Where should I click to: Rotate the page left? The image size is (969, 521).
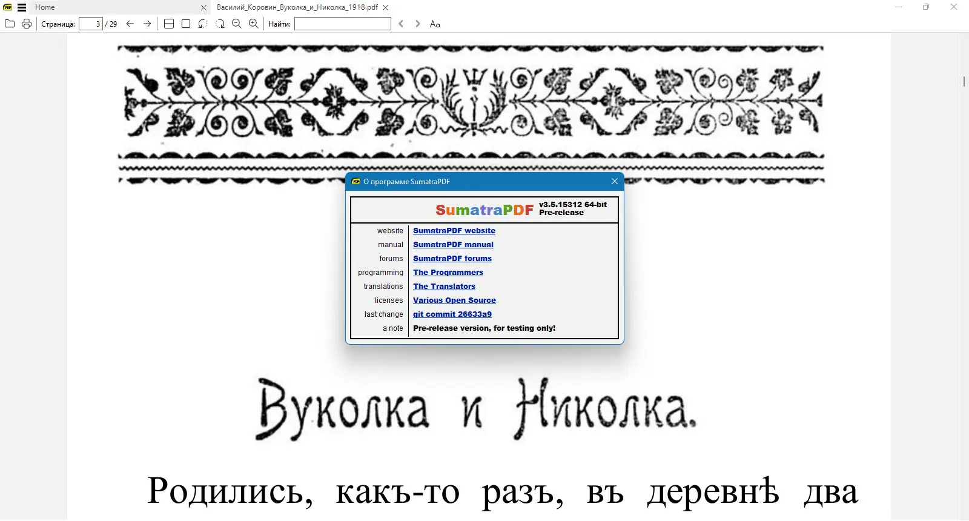click(x=203, y=24)
